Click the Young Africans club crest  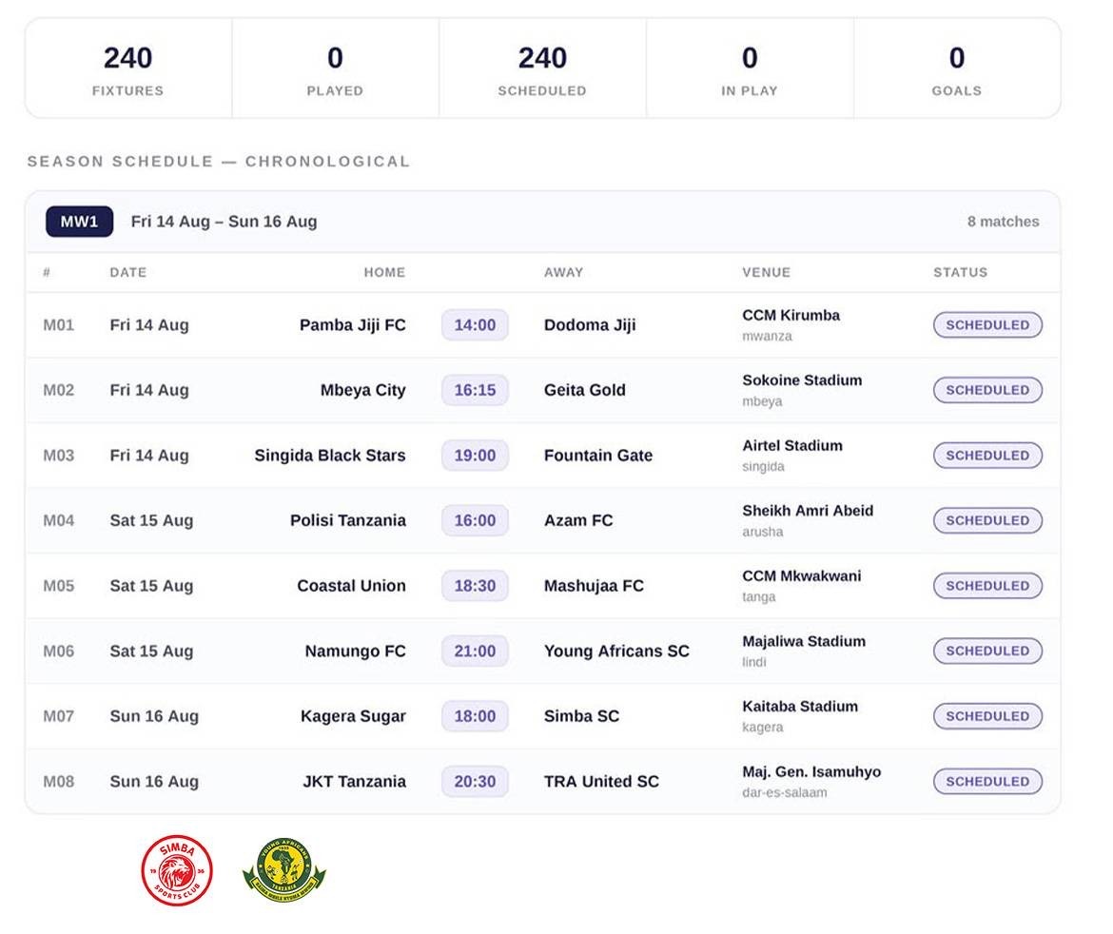tap(283, 870)
